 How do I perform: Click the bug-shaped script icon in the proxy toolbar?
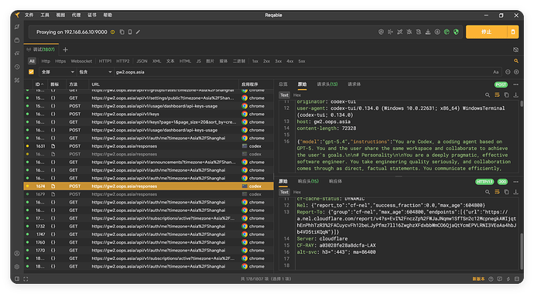(x=409, y=32)
